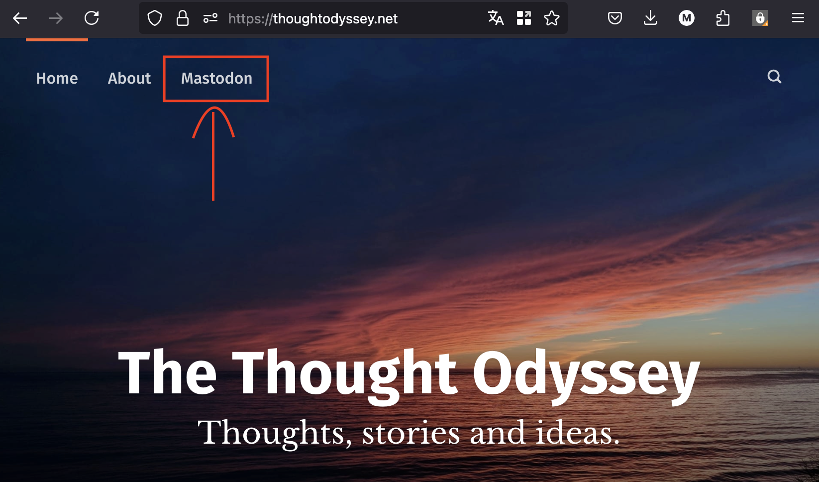819x482 pixels.
Task: Click the QR code grid icon
Action: pos(523,18)
